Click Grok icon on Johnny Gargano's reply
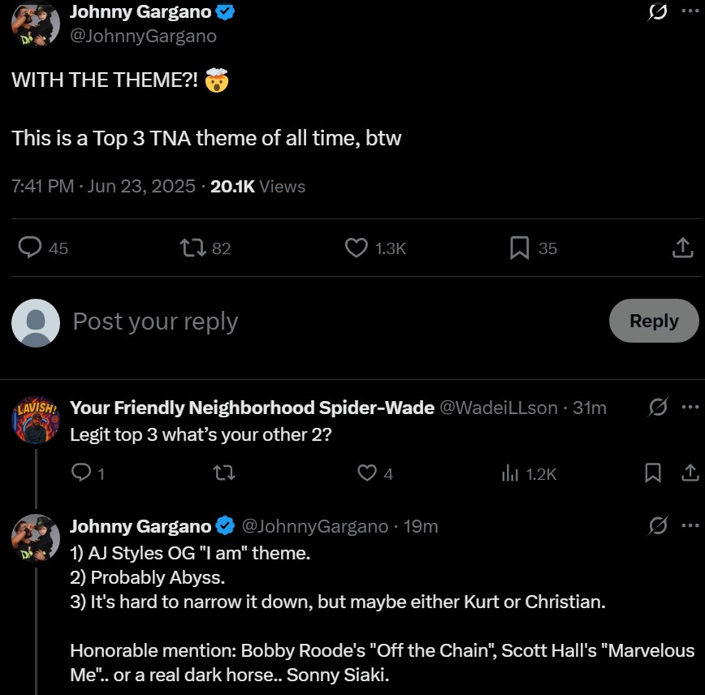 [x=658, y=526]
